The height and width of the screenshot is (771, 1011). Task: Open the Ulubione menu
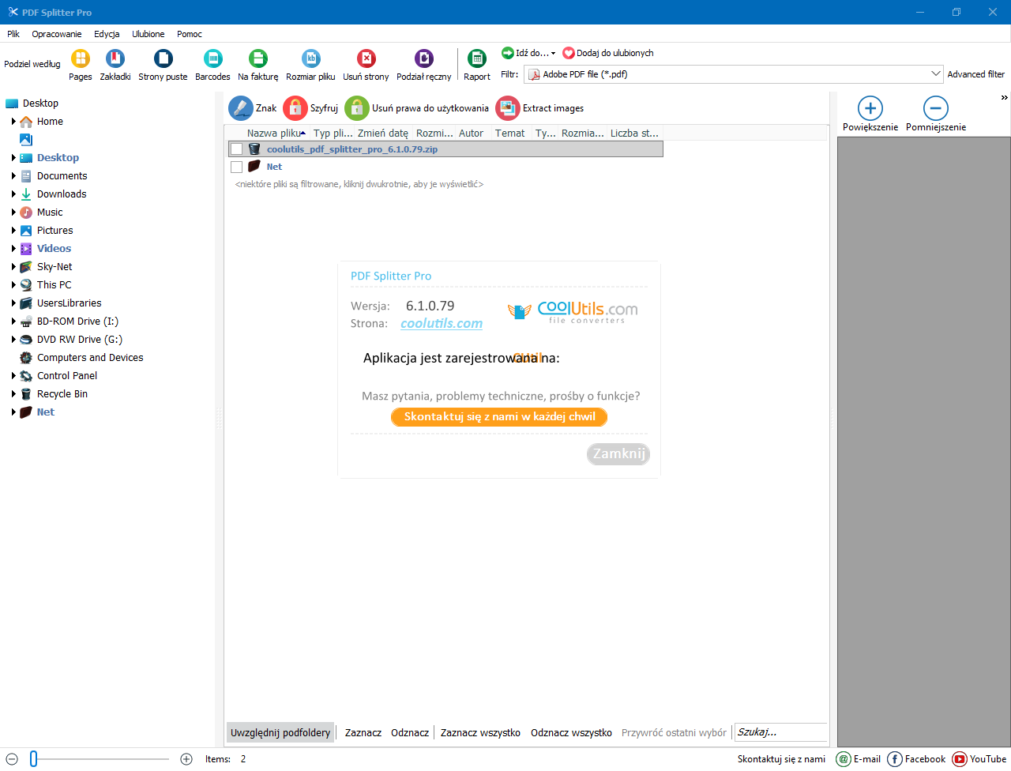click(148, 34)
